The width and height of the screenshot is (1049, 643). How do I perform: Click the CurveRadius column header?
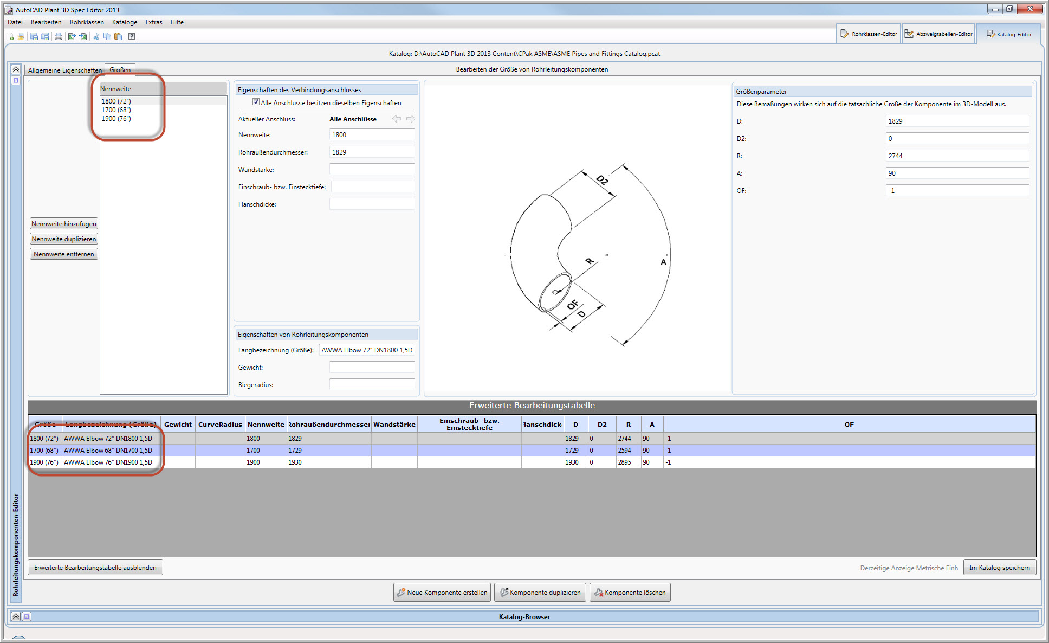pos(220,425)
